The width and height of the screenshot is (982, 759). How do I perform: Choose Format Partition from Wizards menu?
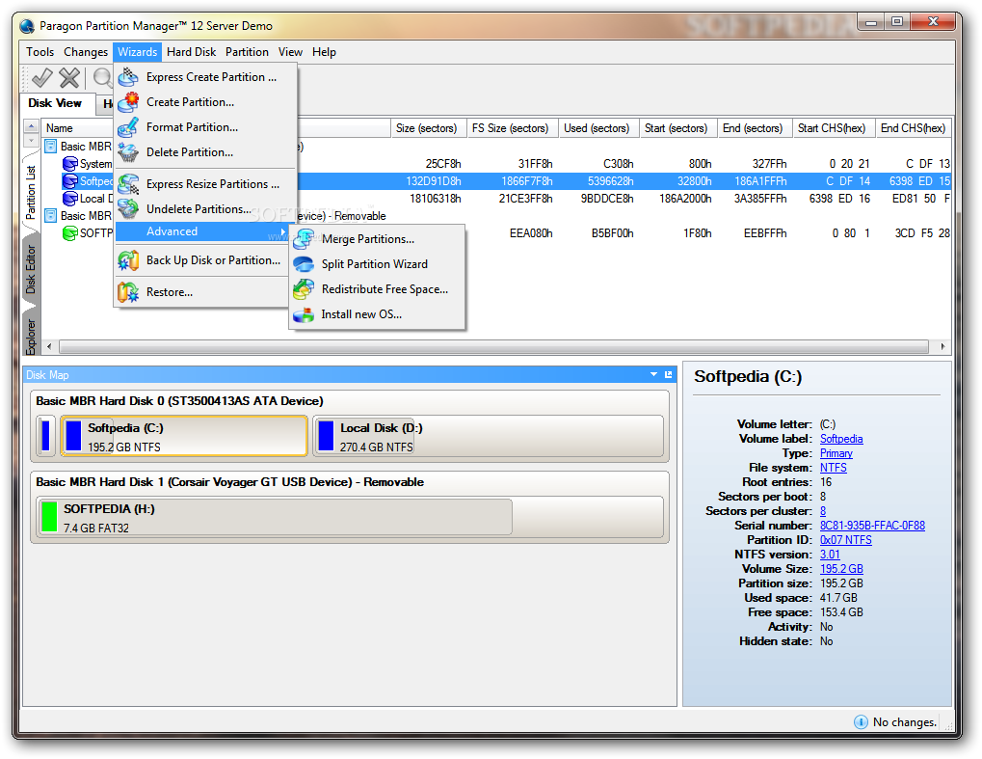point(205,127)
